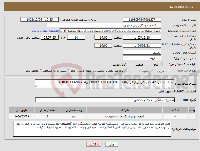Viewport: 200px width, 151px height.
Task: Click the quantity cell 8
Action: coord(48,116)
